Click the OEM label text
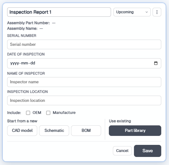169x165 pixels. 37,113
